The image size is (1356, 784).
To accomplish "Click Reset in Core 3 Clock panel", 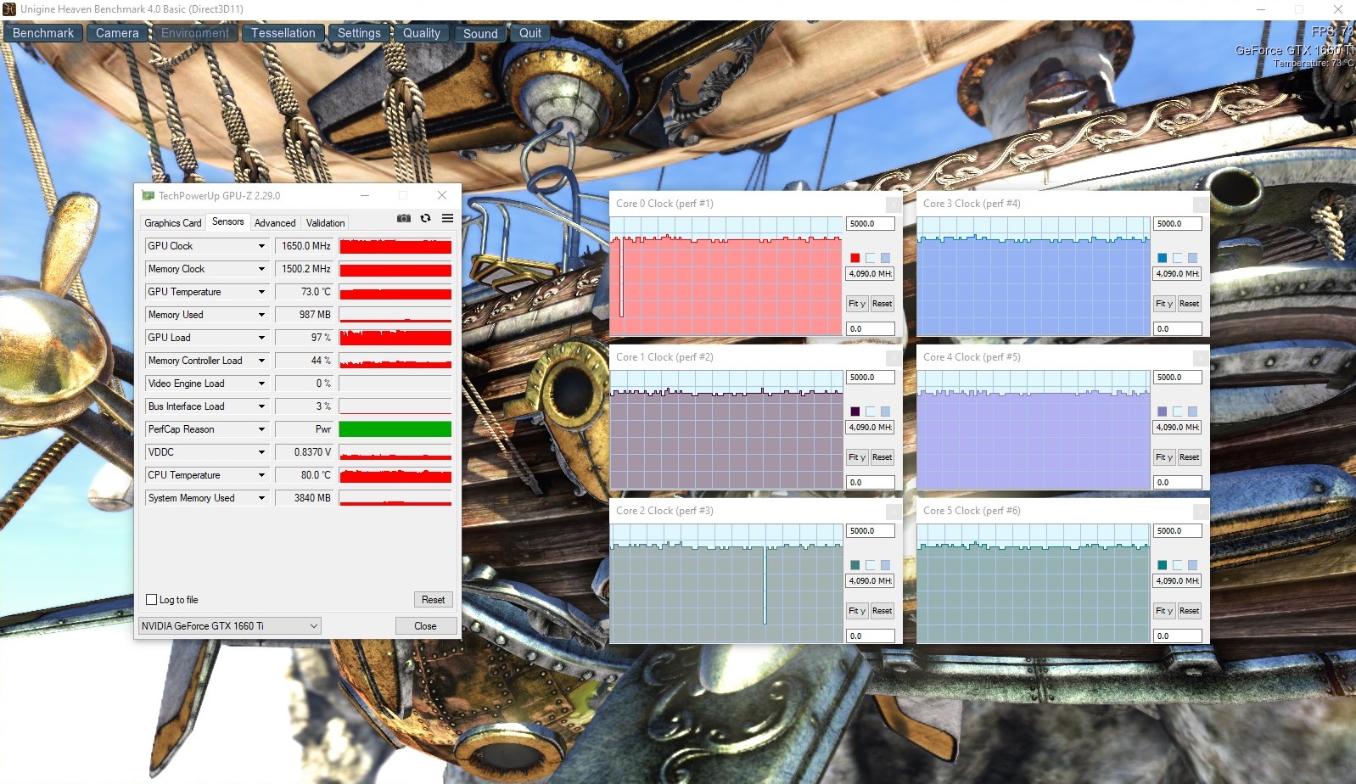I will click(x=1190, y=304).
